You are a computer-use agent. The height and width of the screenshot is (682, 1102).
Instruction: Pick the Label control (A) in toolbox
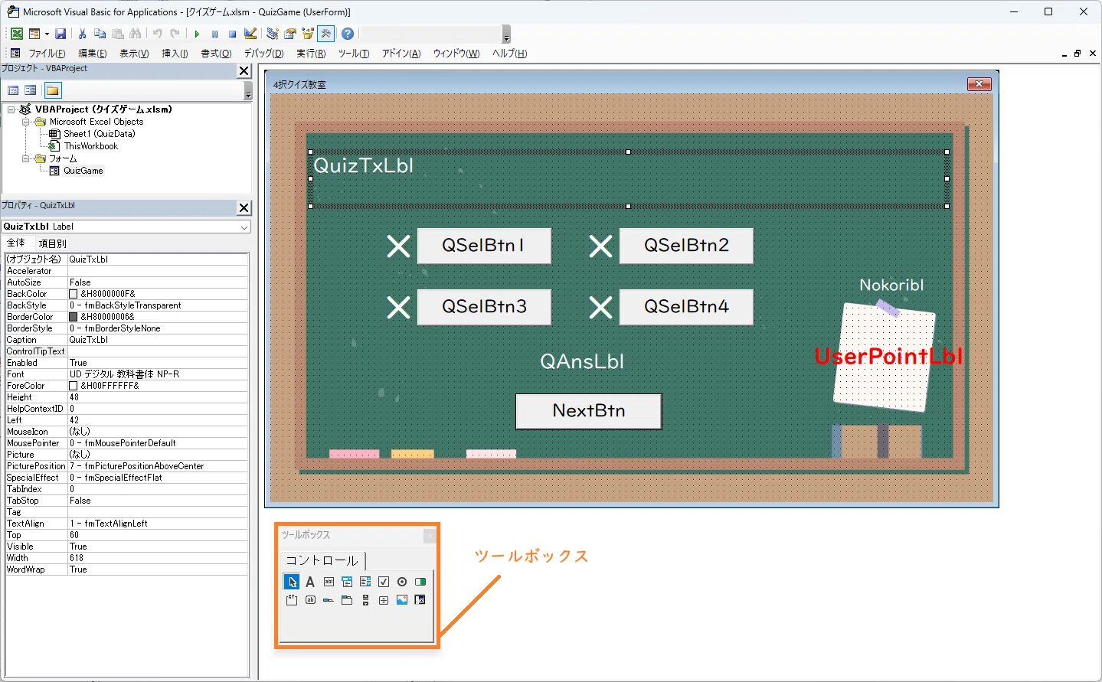pos(310,582)
